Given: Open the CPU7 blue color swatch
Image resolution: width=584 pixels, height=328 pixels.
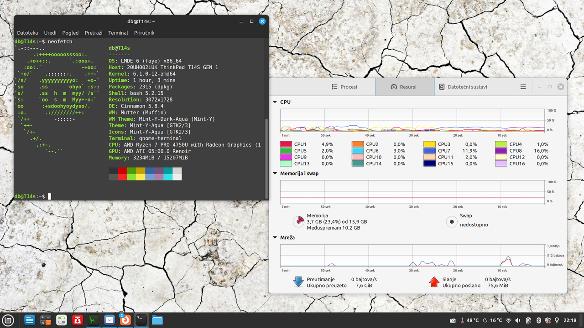Looking at the screenshot, I should [x=429, y=151].
